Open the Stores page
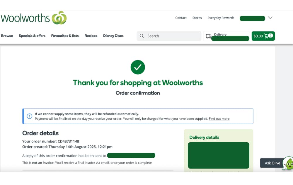Screen dimensions: 293x185 tap(197, 18)
